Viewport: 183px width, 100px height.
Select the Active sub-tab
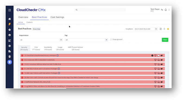(21, 22)
